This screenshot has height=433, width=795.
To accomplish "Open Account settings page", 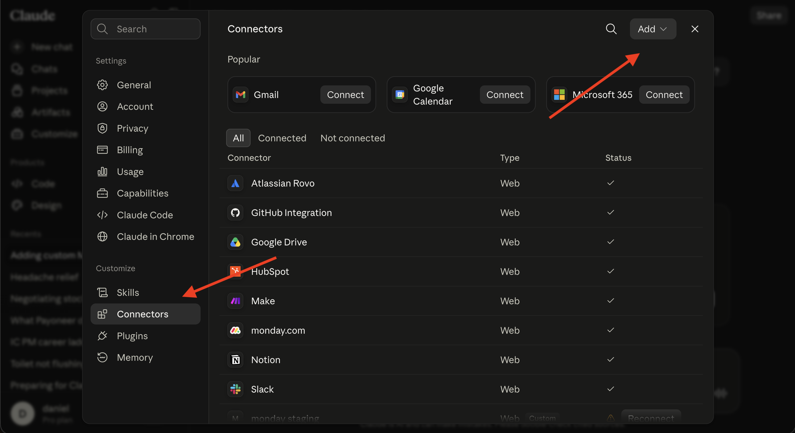I will tap(145, 107).
